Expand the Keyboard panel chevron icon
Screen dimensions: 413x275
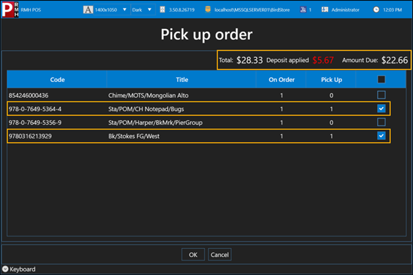point(5,269)
